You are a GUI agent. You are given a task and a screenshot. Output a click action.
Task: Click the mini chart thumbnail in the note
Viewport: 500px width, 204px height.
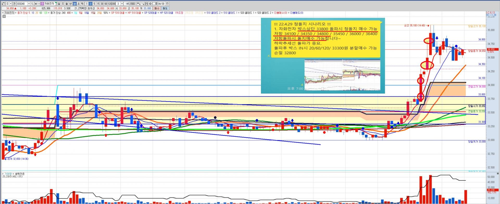pos(342,75)
